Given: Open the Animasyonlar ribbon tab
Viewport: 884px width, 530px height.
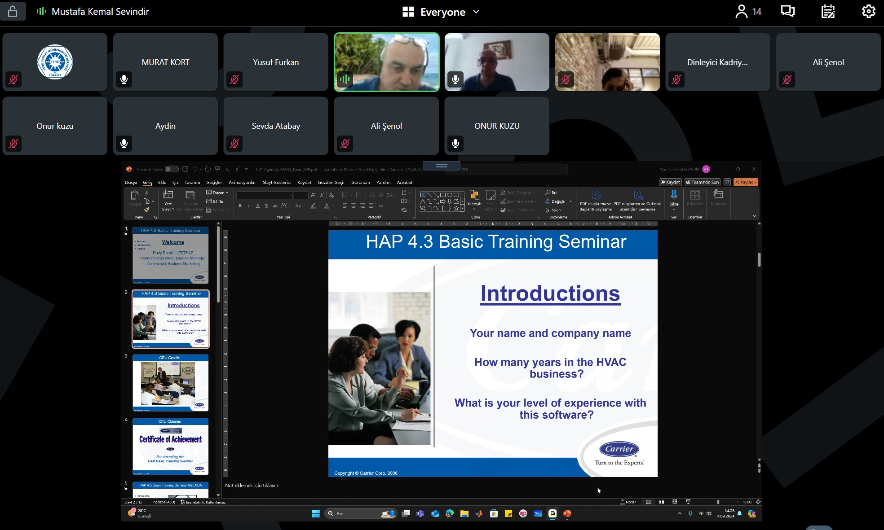Looking at the screenshot, I should pyautogui.click(x=242, y=182).
